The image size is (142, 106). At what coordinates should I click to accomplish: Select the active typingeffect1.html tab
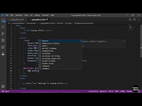(x=39, y=20)
